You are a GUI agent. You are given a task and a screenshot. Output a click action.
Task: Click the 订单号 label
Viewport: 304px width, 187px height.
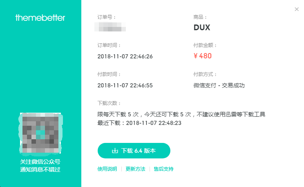point(106,17)
